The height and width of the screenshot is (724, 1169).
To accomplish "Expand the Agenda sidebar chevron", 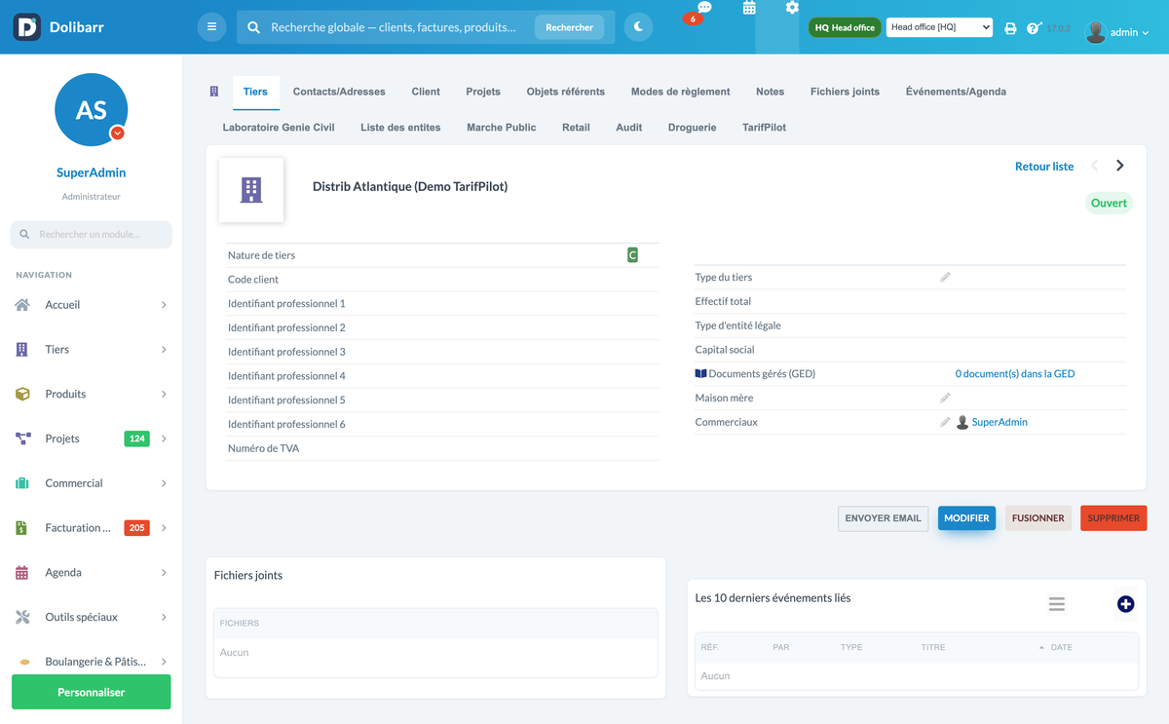I will 164,573.
